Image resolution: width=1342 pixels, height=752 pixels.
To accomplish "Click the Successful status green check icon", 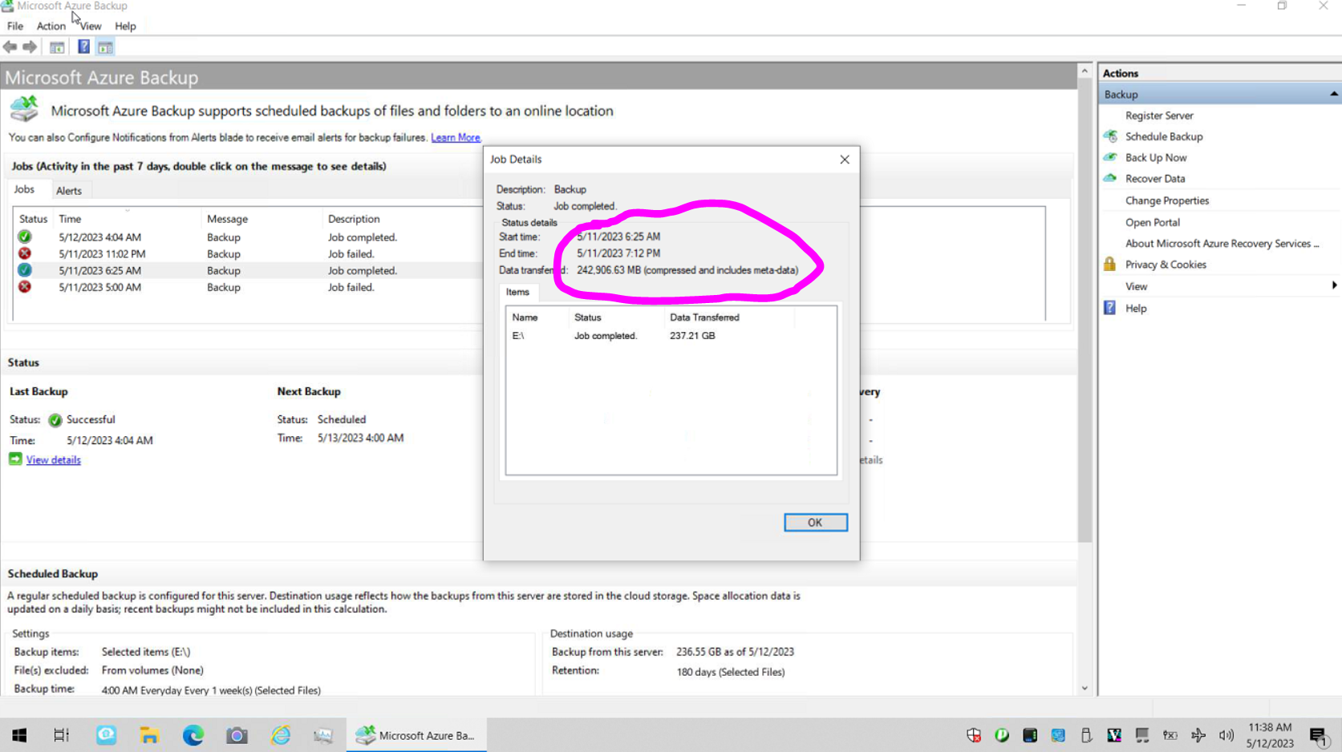I will tap(55, 420).
